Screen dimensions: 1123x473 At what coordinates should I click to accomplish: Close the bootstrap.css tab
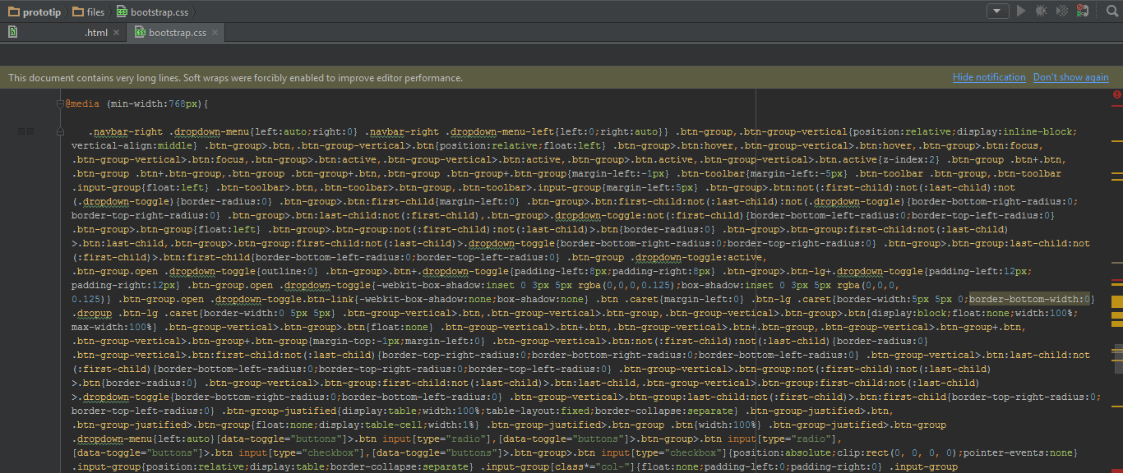[215, 33]
